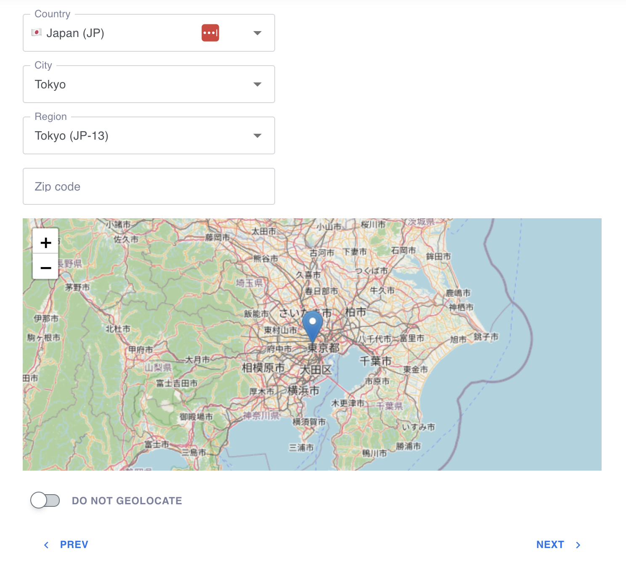Click the 茅野市 label on the map
626x572 pixels.
[x=77, y=287]
